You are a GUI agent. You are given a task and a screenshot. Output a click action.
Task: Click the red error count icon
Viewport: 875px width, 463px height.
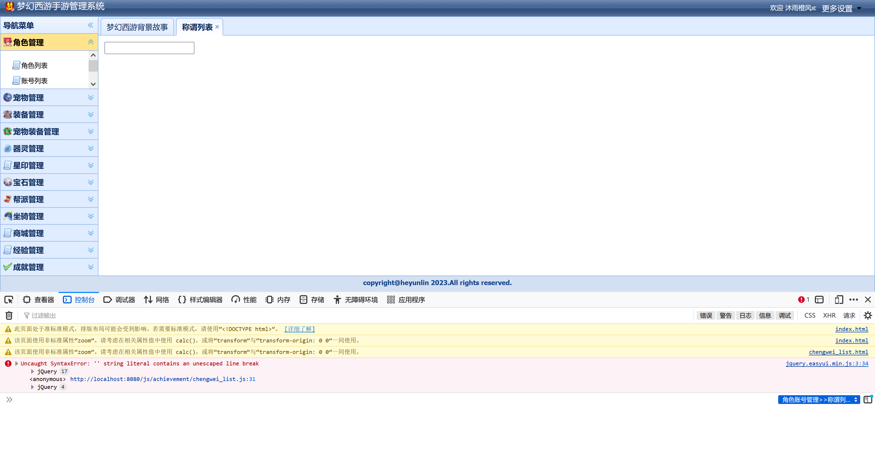pyautogui.click(x=801, y=299)
